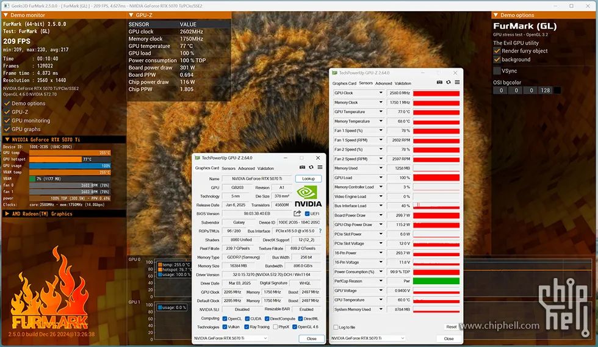The height and width of the screenshot is (347, 598).
Task: Switch to Graphics Card tab in Sensors window
Action: point(344,83)
